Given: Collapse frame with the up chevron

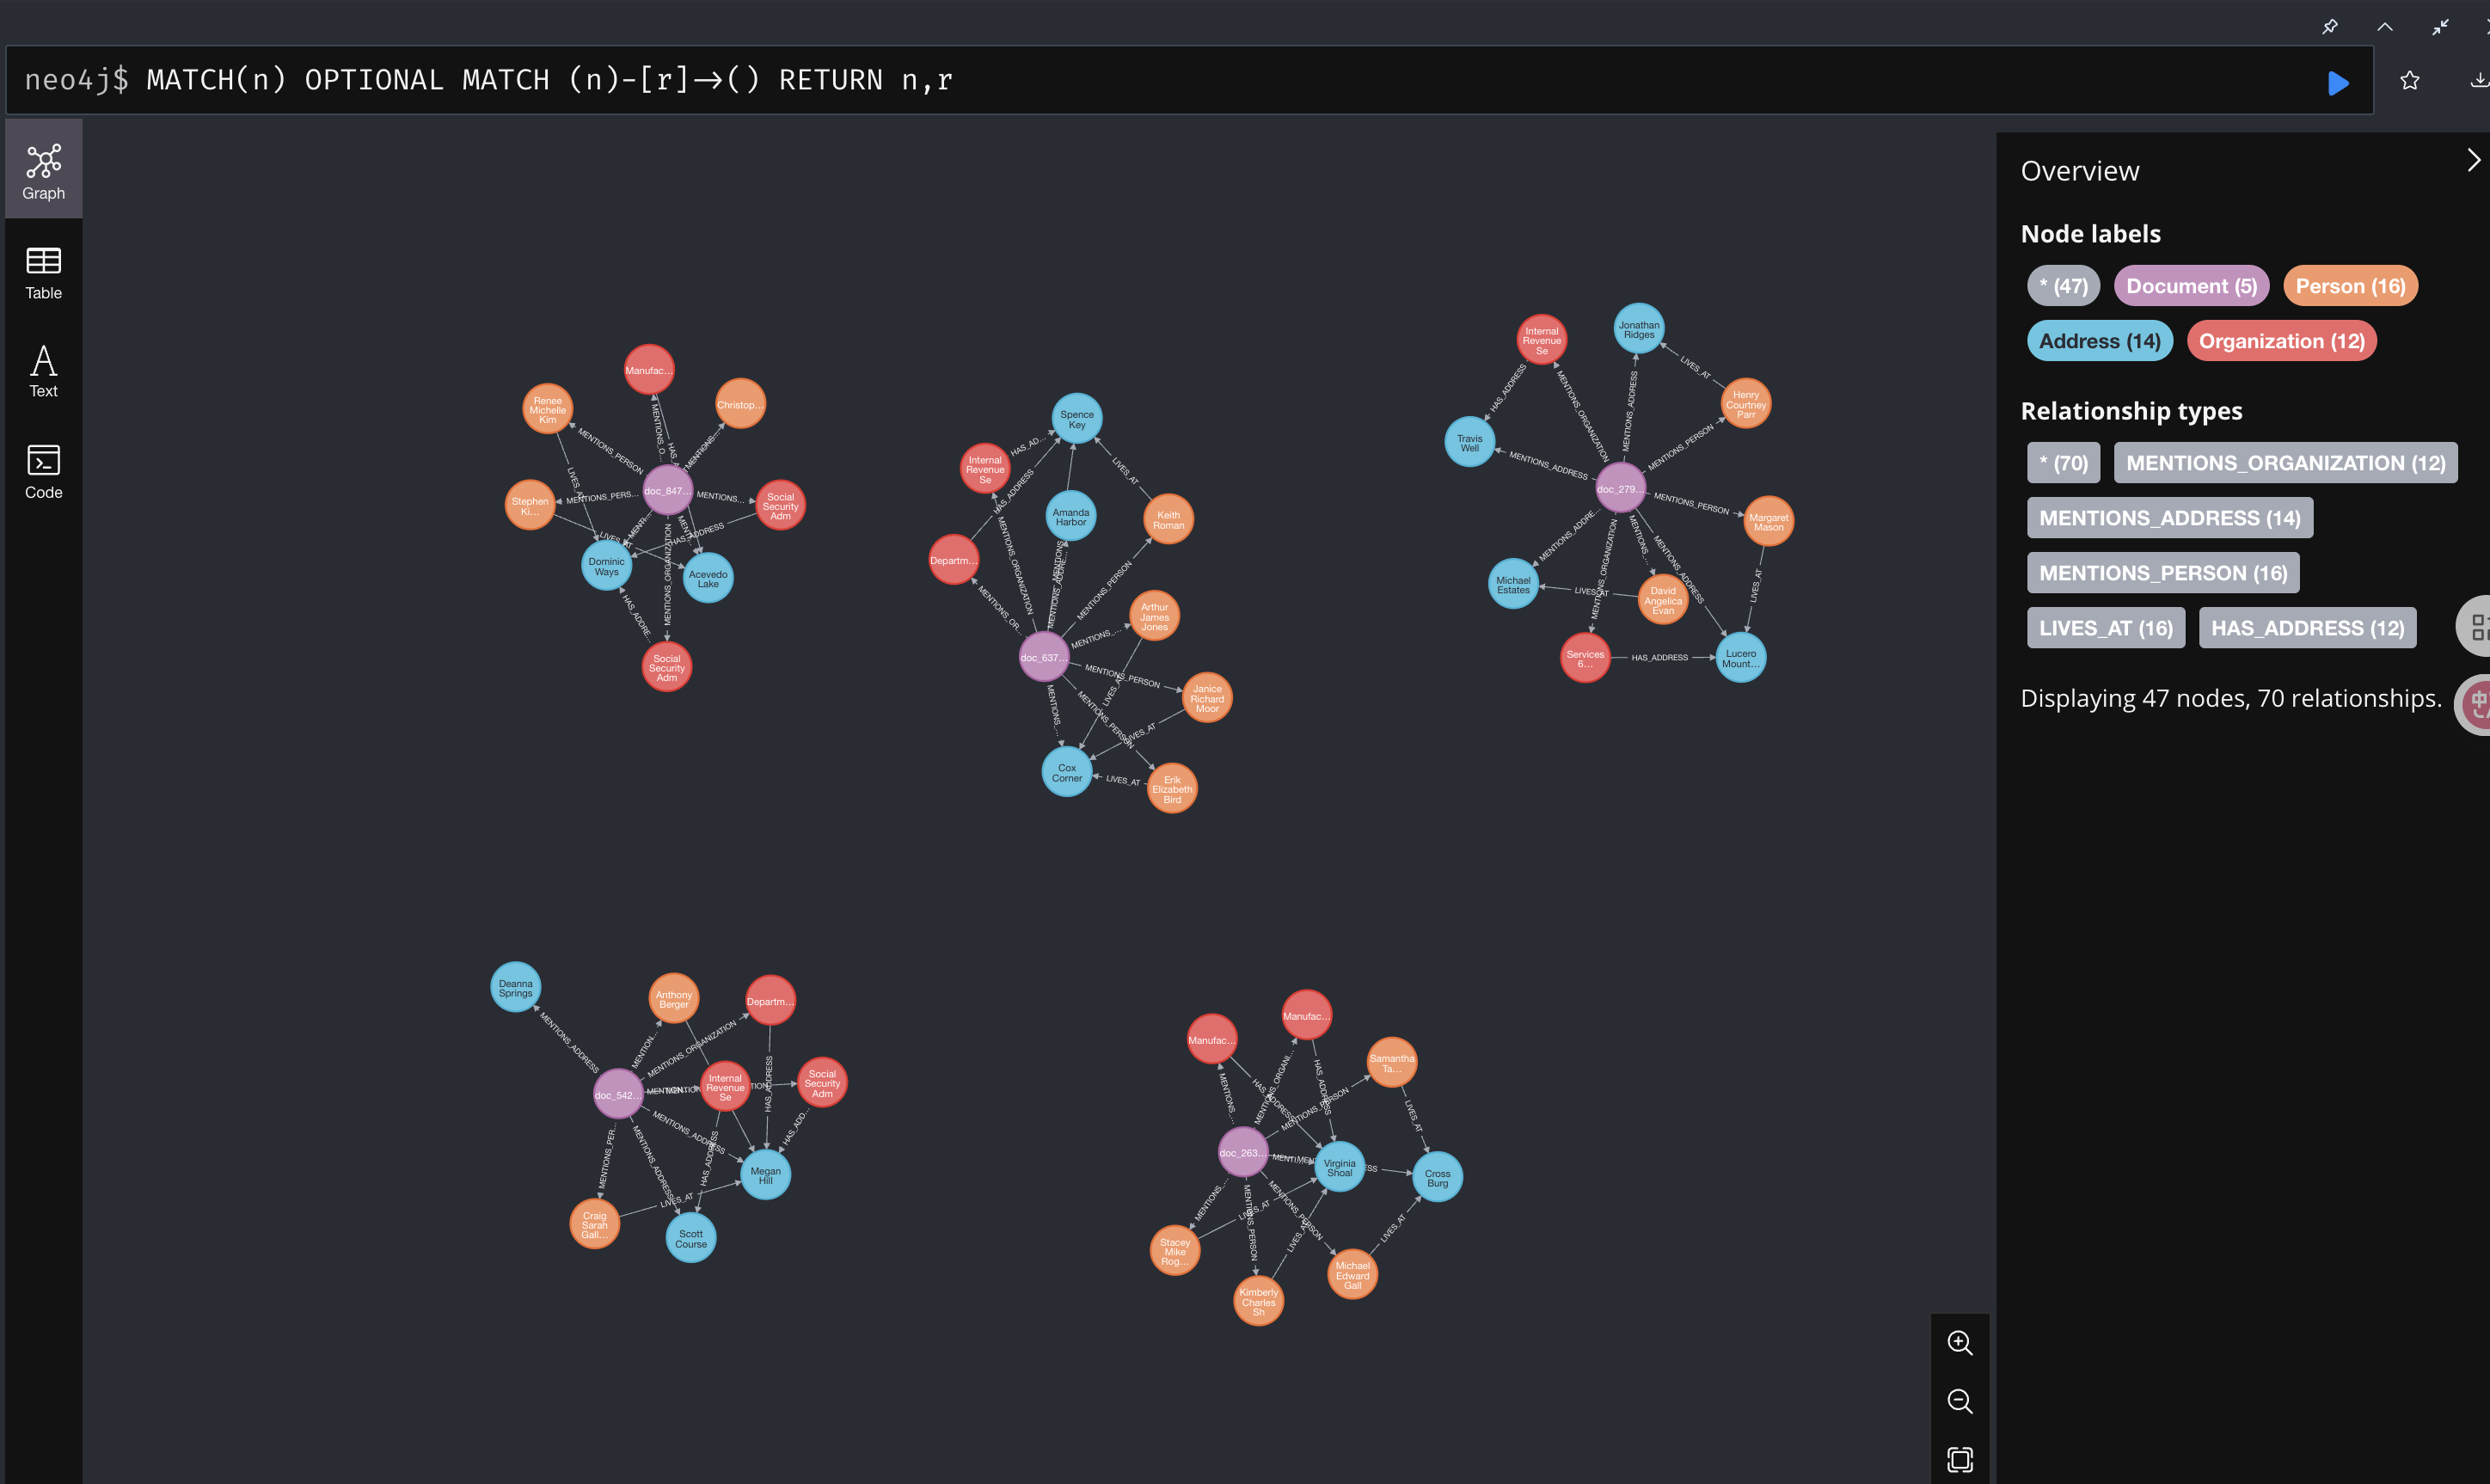Looking at the screenshot, I should pyautogui.click(x=2385, y=27).
